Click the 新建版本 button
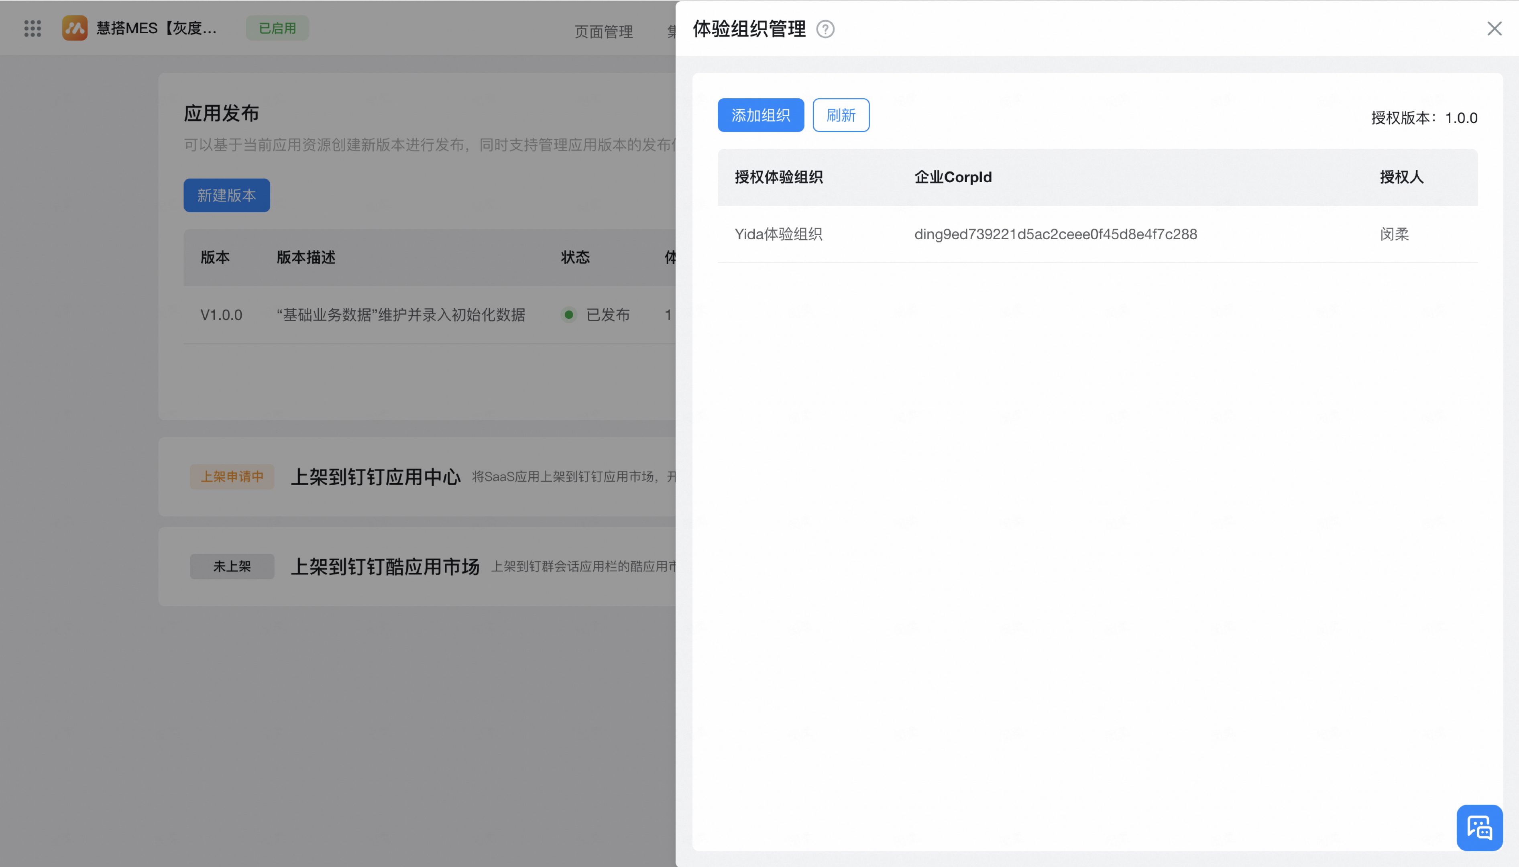1519x867 pixels. coord(226,195)
